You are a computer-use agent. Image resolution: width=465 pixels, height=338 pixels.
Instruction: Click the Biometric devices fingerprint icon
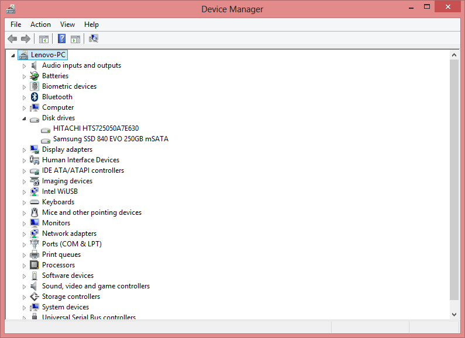pyautogui.click(x=35, y=86)
